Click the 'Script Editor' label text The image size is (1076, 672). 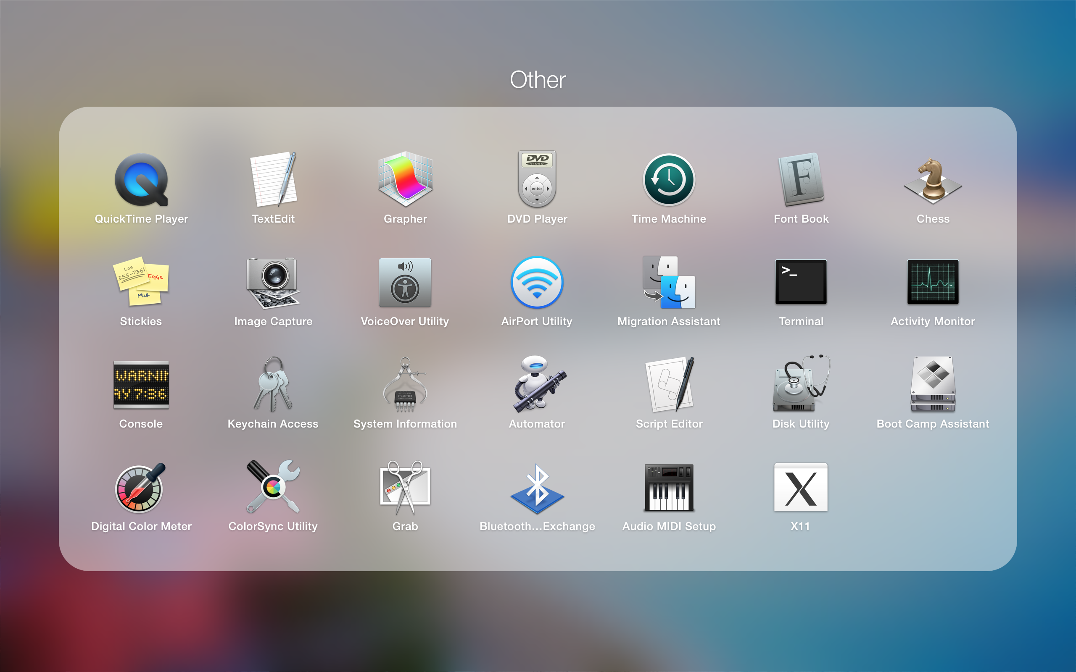pos(669,424)
